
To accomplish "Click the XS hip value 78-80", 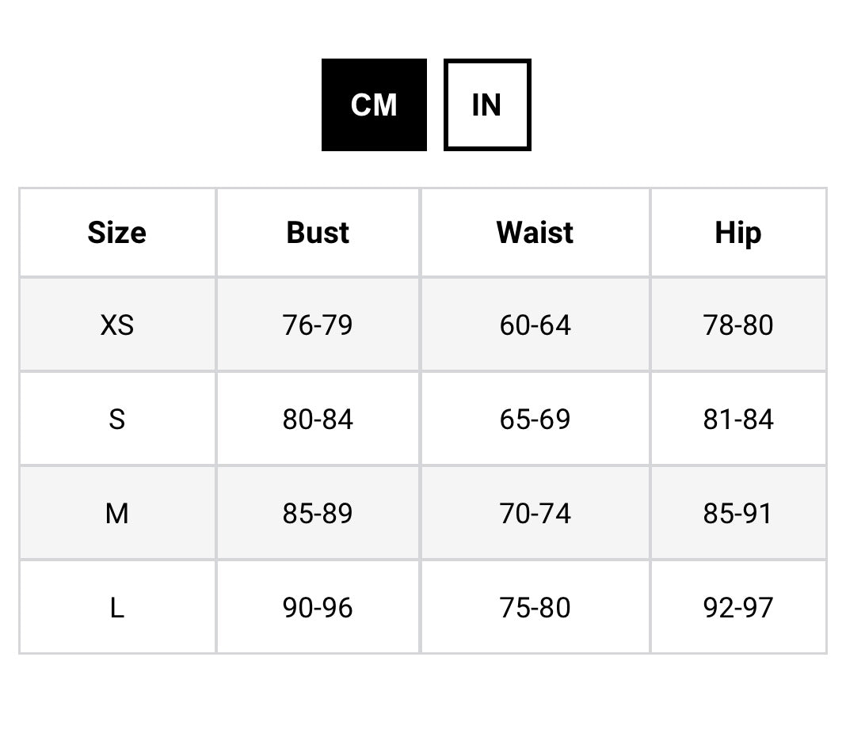I will click(x=737, y=325).
